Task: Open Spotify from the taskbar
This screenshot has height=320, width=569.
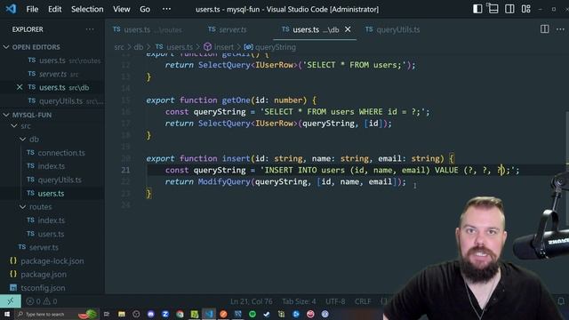Action: click(252, 314)
